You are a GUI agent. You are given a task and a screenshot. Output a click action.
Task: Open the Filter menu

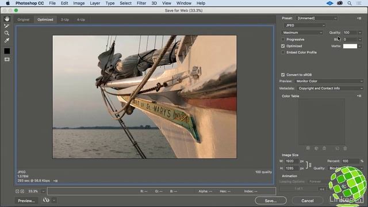(141, 3)
